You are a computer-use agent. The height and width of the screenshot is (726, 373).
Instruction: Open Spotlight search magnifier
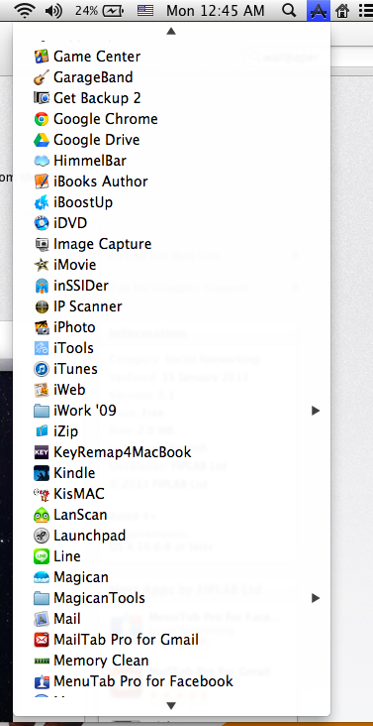click(x=289, y=10)
